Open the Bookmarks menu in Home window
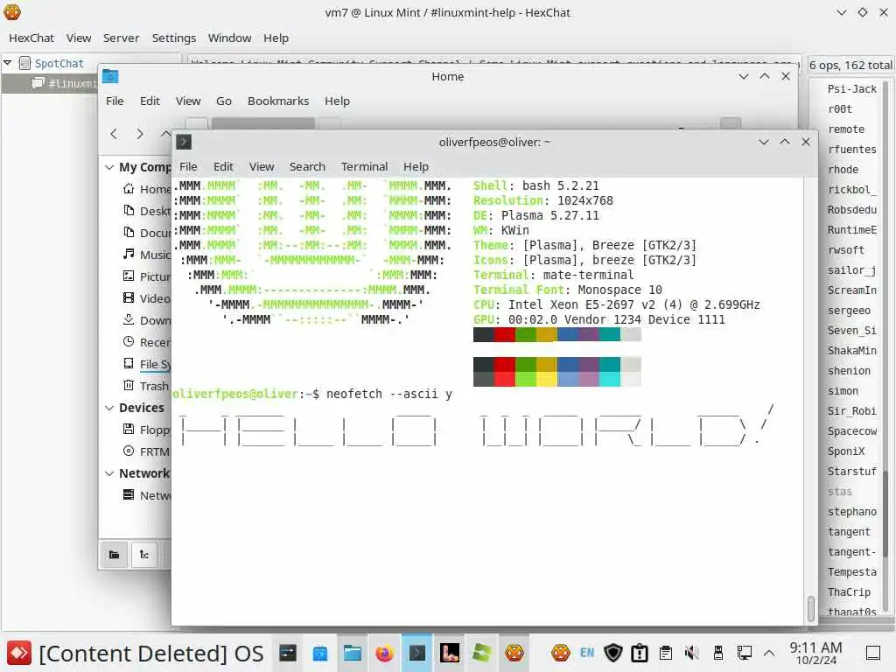Screen dimensions: 896x672 coord(278,101)
